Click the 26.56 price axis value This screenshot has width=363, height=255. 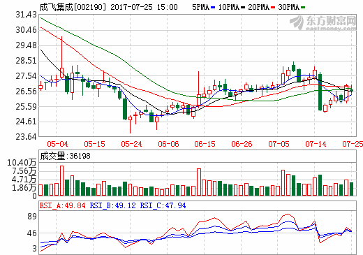point(27,92)
